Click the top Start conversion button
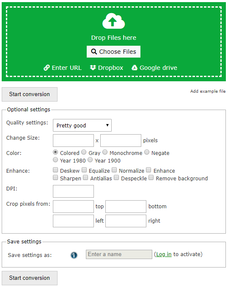This screenshot has height=287, width=228. click(x=30, y=94)
